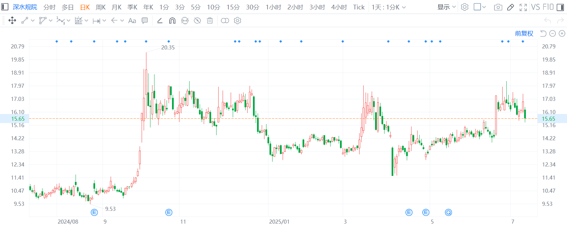Toggle the drawing pencil toolbar
The image size is (567, 228).
511,7
